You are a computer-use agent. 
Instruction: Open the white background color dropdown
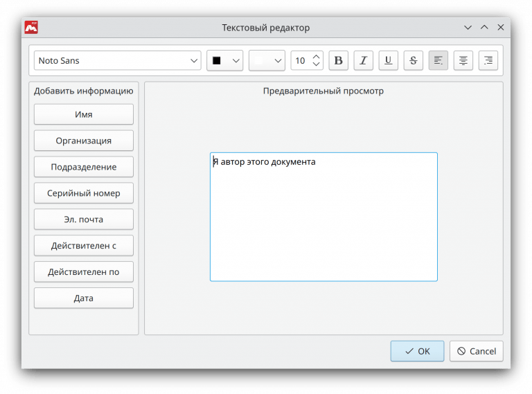[267, 60]
